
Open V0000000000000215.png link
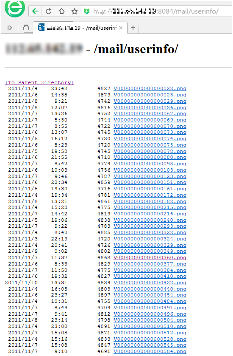coord(150,207)
